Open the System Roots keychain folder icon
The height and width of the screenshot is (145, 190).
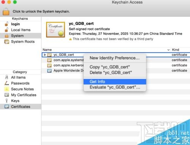(x=6, y=42)
